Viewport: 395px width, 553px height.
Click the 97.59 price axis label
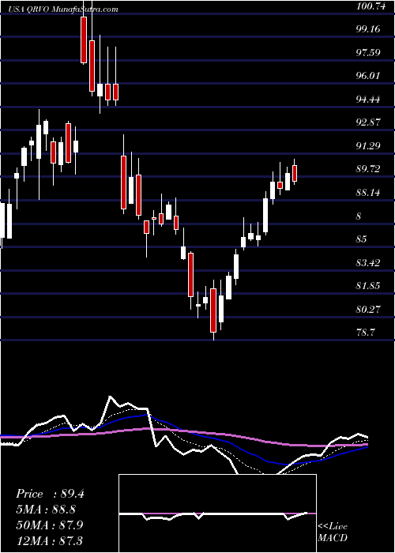point(368,53)
